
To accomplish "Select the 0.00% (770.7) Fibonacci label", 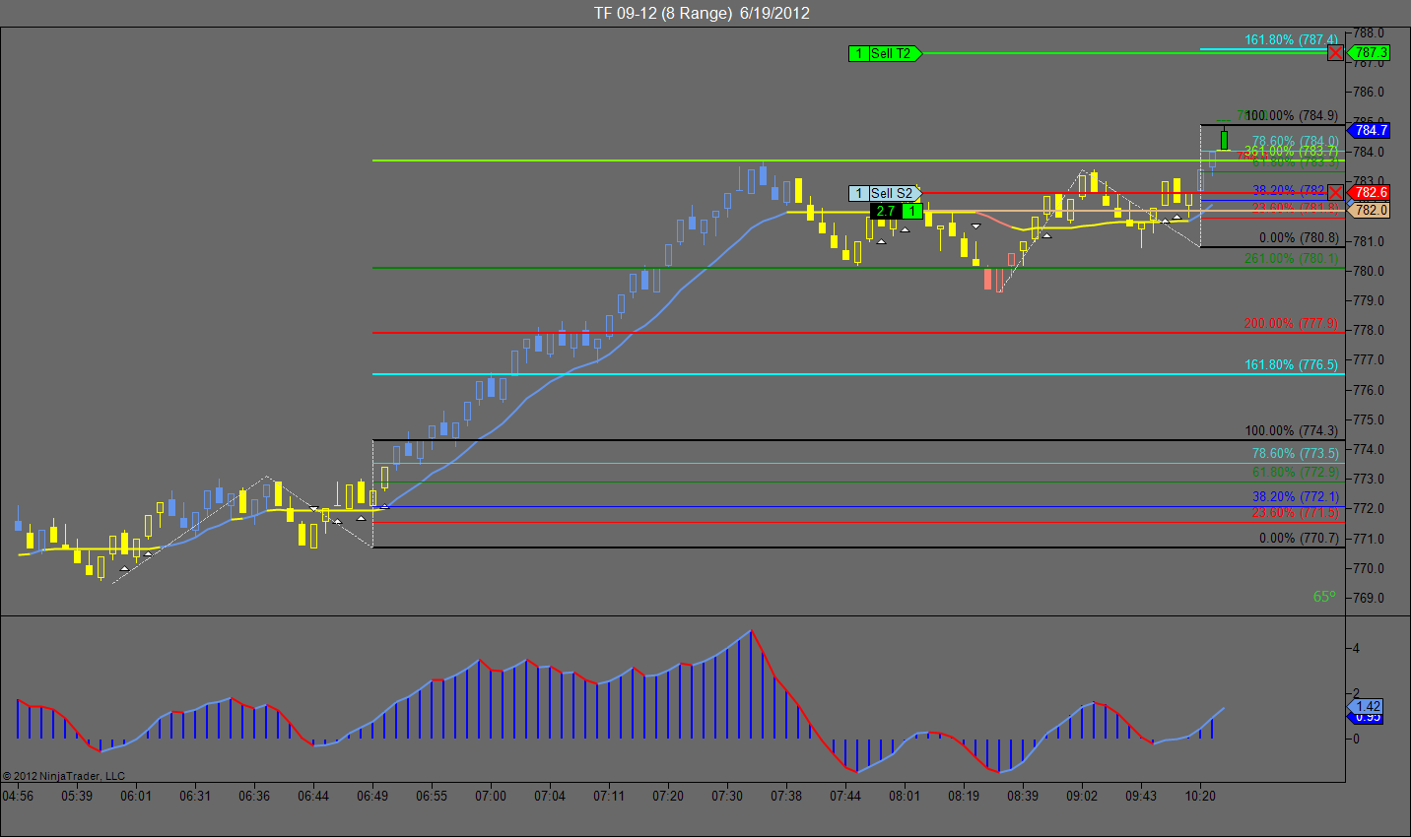I will pyautogui.click(x=1299, y=538).
